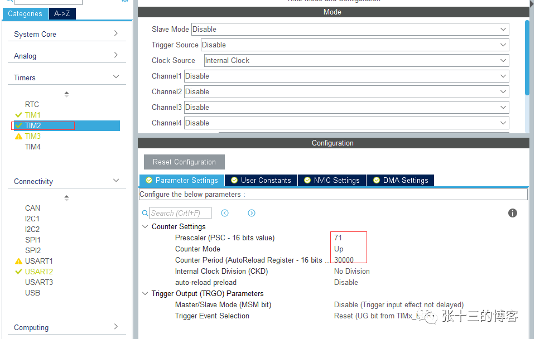The width and height of the screenshot is (535, 339).
Task: Collapse the Connectivity category
Action: click(116, 181)
